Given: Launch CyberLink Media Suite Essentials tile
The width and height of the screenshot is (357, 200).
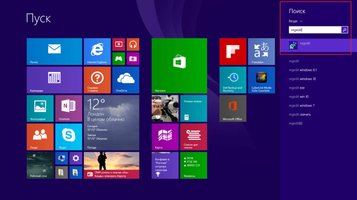Looking at the screenshot, I should click(x=261, y=80).
